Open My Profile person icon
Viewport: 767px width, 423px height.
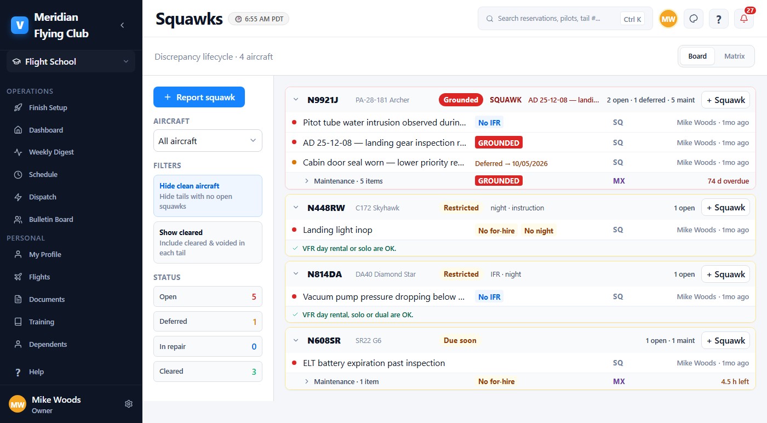(18, 255)
